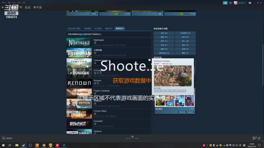Open the AI Dungeon capsule image
Screen dimensions: 264x148
click(x=79, y=73)
